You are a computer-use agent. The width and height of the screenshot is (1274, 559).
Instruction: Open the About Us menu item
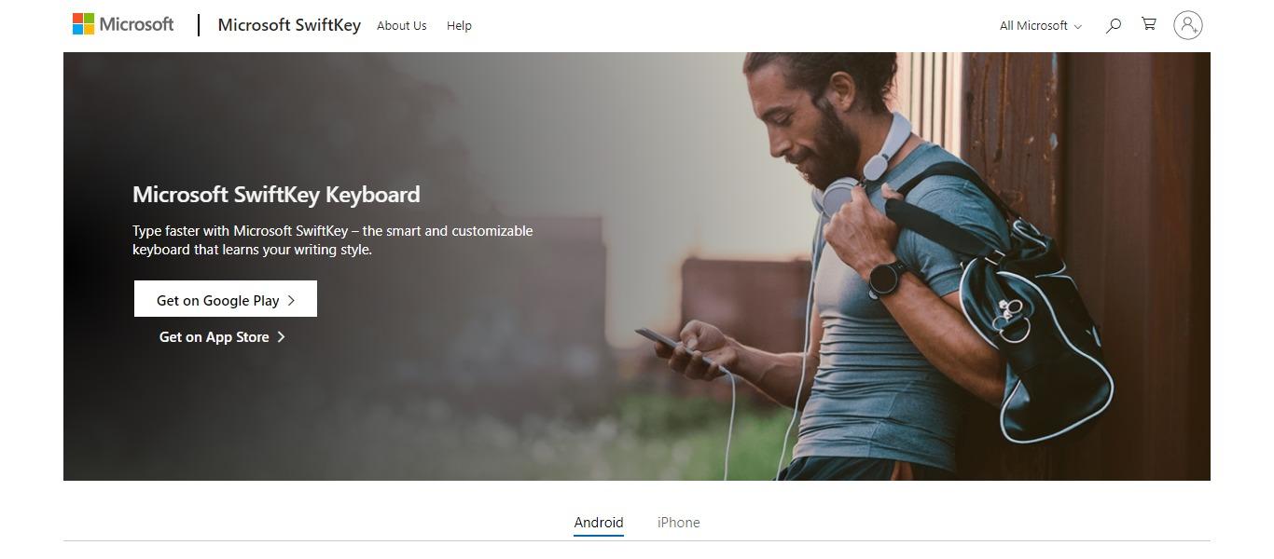tap(402, 26)
